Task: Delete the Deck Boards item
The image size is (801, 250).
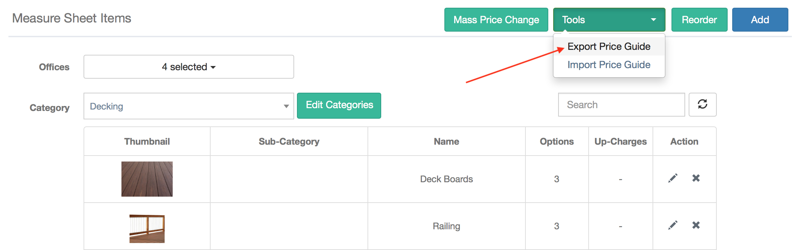Action: pos(696,178)
